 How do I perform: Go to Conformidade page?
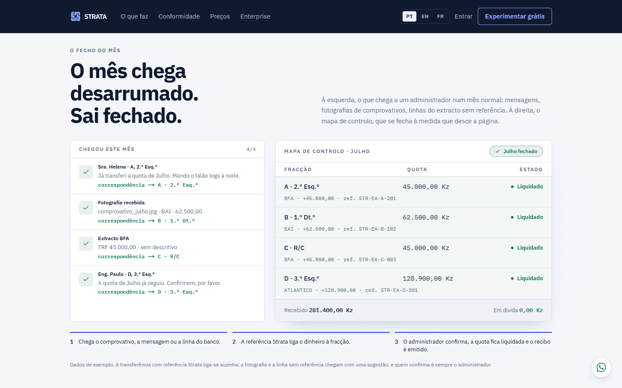[179, 16]
